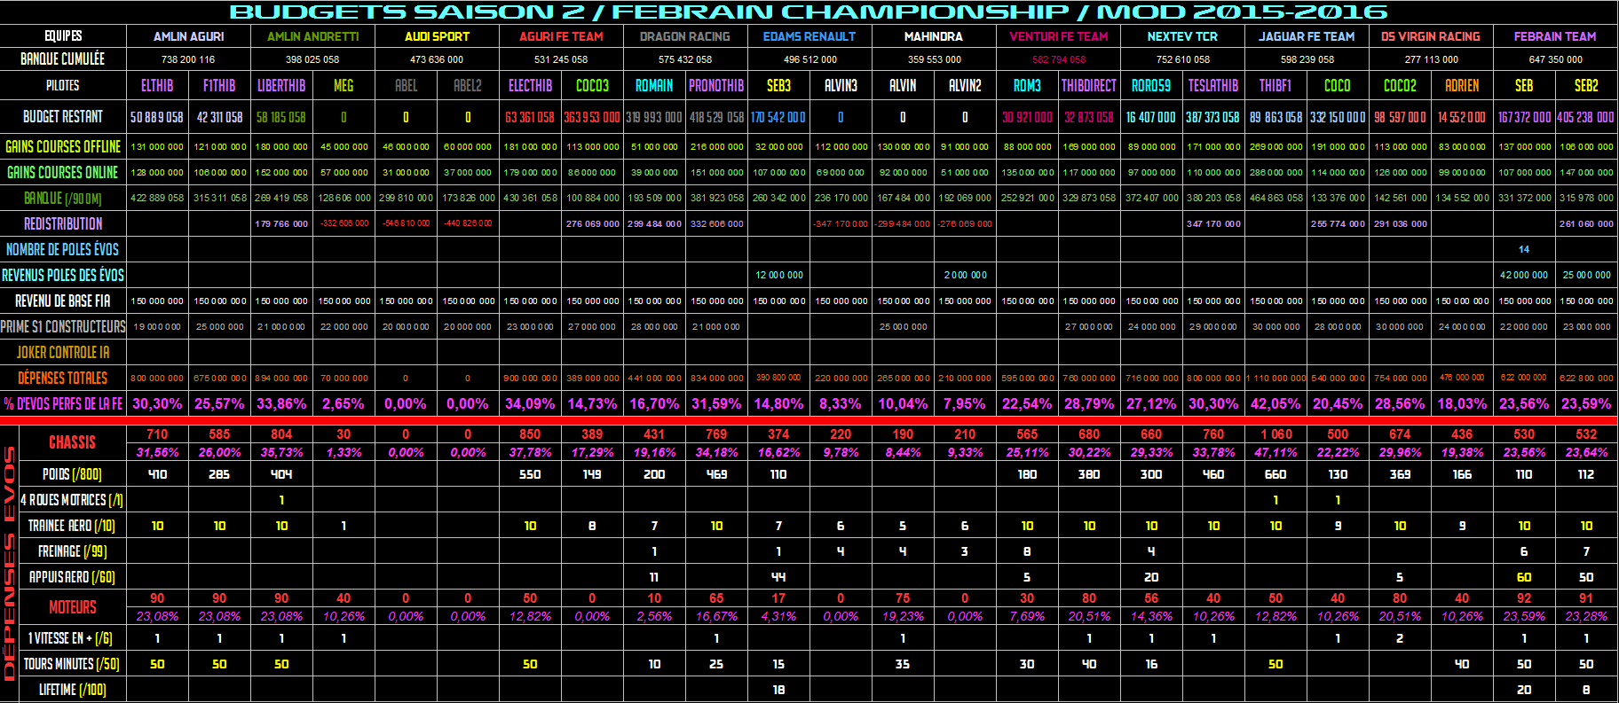Select the AMLIN AGURI team header
Viewport: 1619px width, 703px height.
188,36
